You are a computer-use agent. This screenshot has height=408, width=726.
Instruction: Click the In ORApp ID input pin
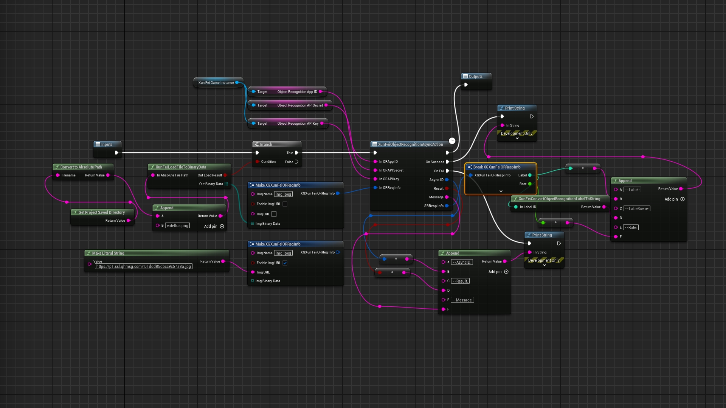[x=375, y=162]
